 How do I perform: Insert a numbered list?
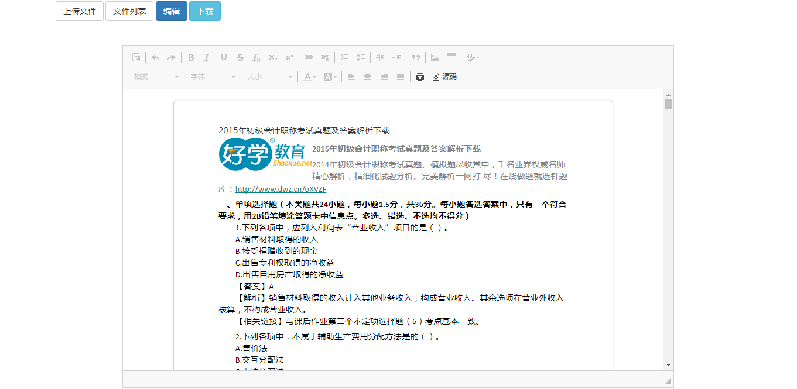click(x=344, y=57)
